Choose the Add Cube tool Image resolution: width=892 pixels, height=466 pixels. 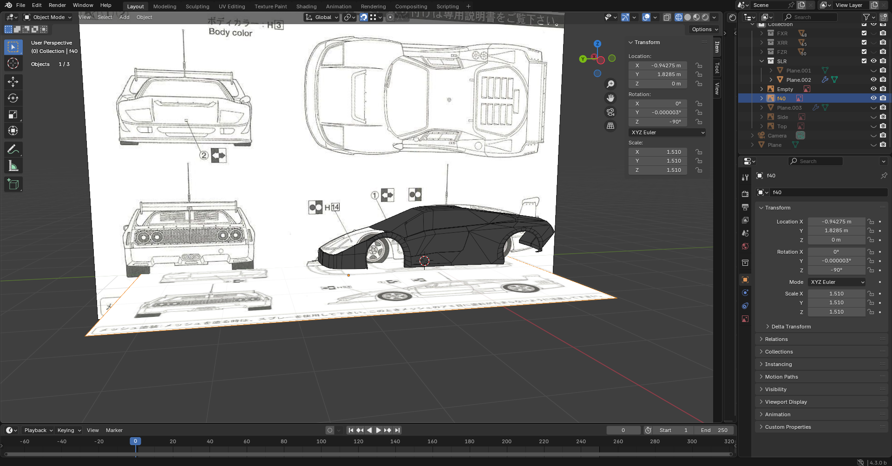point(13,184)
